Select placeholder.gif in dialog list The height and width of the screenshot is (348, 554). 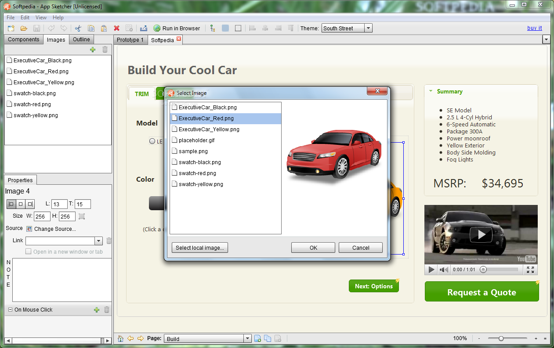(x=225, y=140)
